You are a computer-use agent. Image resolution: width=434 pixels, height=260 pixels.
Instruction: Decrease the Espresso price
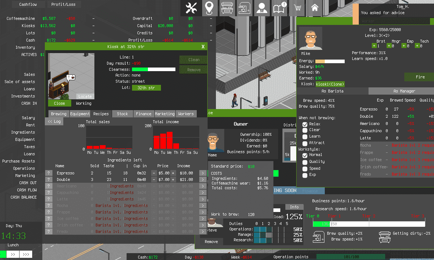click(154, 173)
